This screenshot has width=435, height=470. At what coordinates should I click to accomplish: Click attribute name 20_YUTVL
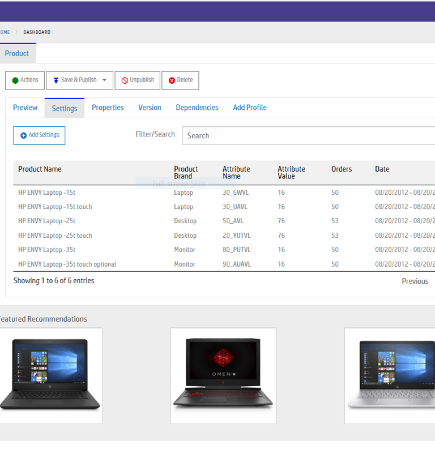pos(236,236)
